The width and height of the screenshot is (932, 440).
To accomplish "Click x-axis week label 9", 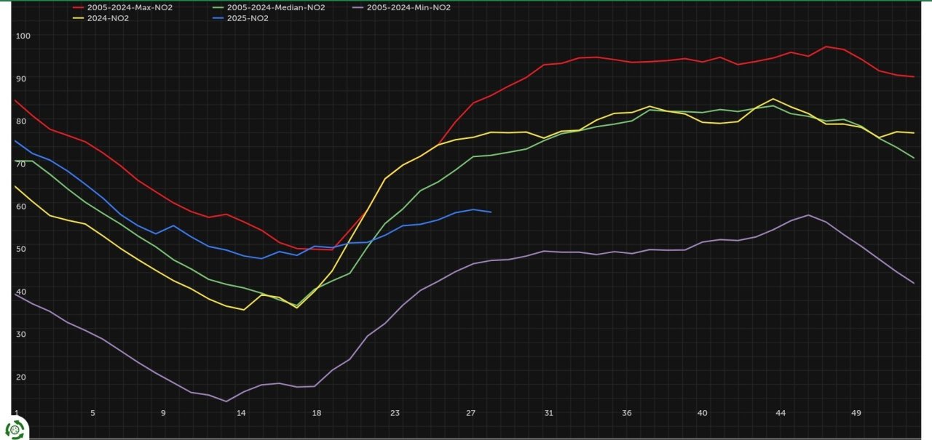I will point(163,413).
